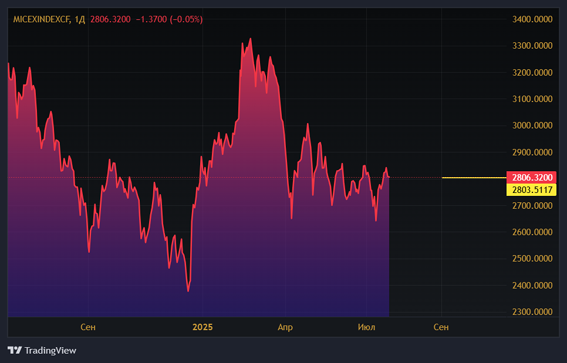Click the MICEXINDEXCF symbol name
This screenshot has width=567, height=363.
coord(42,19)
